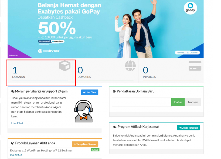Click the box icon beside Produk/Layanan Aktif
221x159 pixels.
(12, 143)
